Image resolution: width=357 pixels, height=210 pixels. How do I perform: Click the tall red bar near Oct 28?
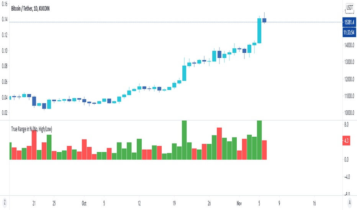[x=219, y=144]
